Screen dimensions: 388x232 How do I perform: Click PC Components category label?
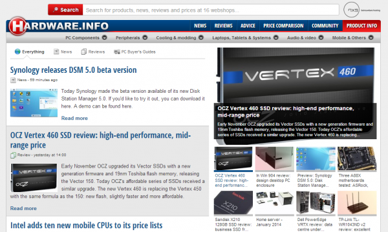[x=82, y=38]
